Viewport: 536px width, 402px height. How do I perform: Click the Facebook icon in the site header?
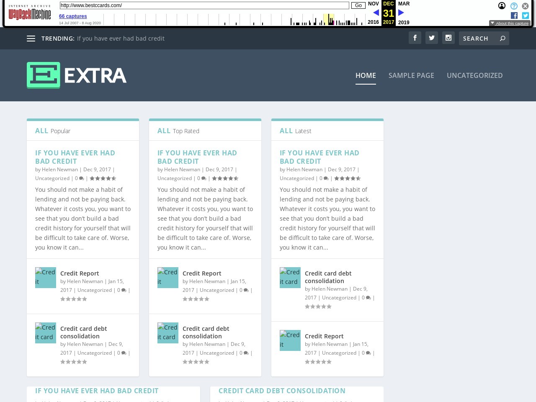[415, 38]
